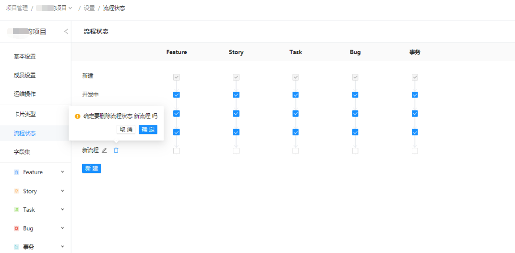Click the 流程状态 page heading
This screenshot has height=253, width=515.
click(96, 31)
